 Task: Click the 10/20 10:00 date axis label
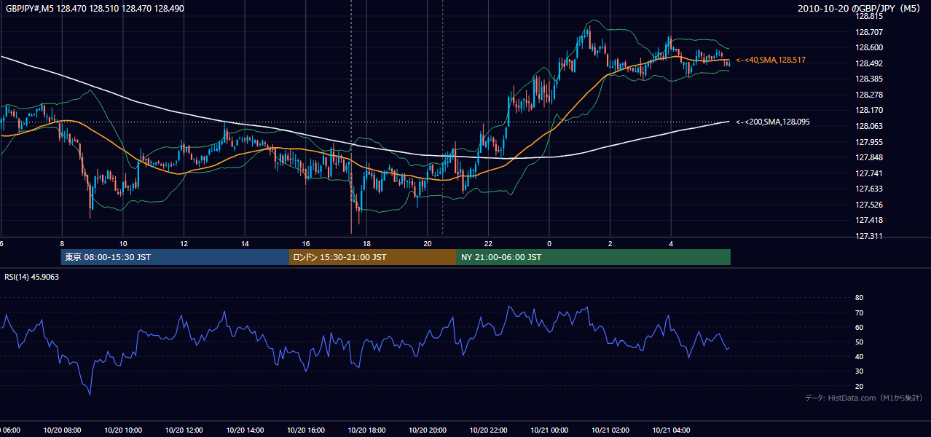123,430
